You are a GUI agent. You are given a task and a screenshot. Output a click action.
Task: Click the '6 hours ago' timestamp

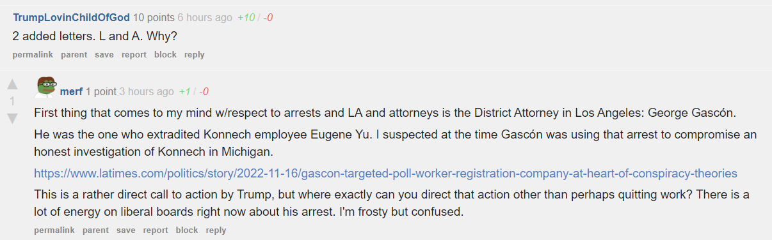click(x=205, y=17)
